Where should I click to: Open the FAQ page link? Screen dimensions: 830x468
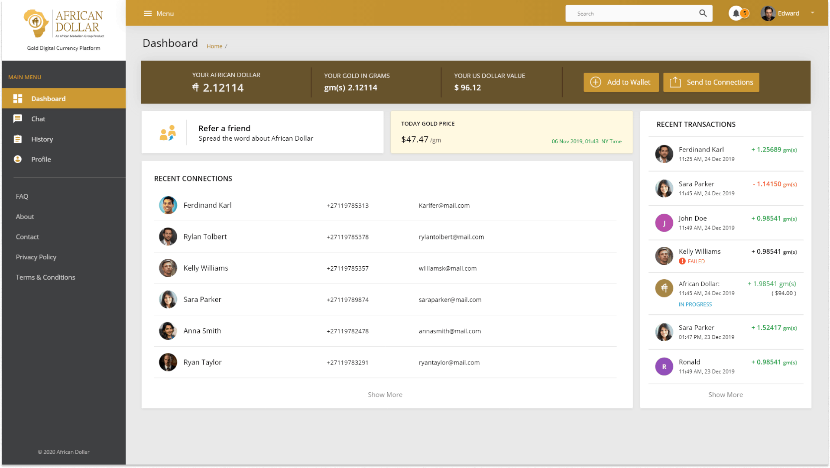tap(22, 196)
